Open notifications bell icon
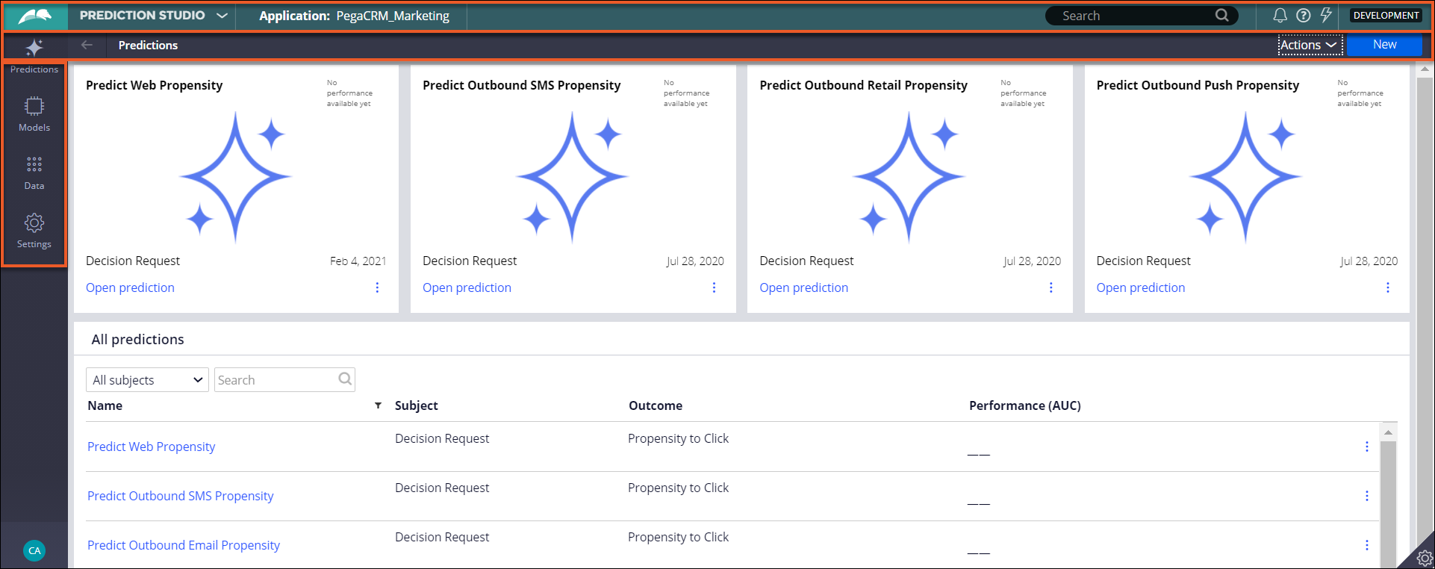Screen dimensions: 1435x569 (1280, 16)
